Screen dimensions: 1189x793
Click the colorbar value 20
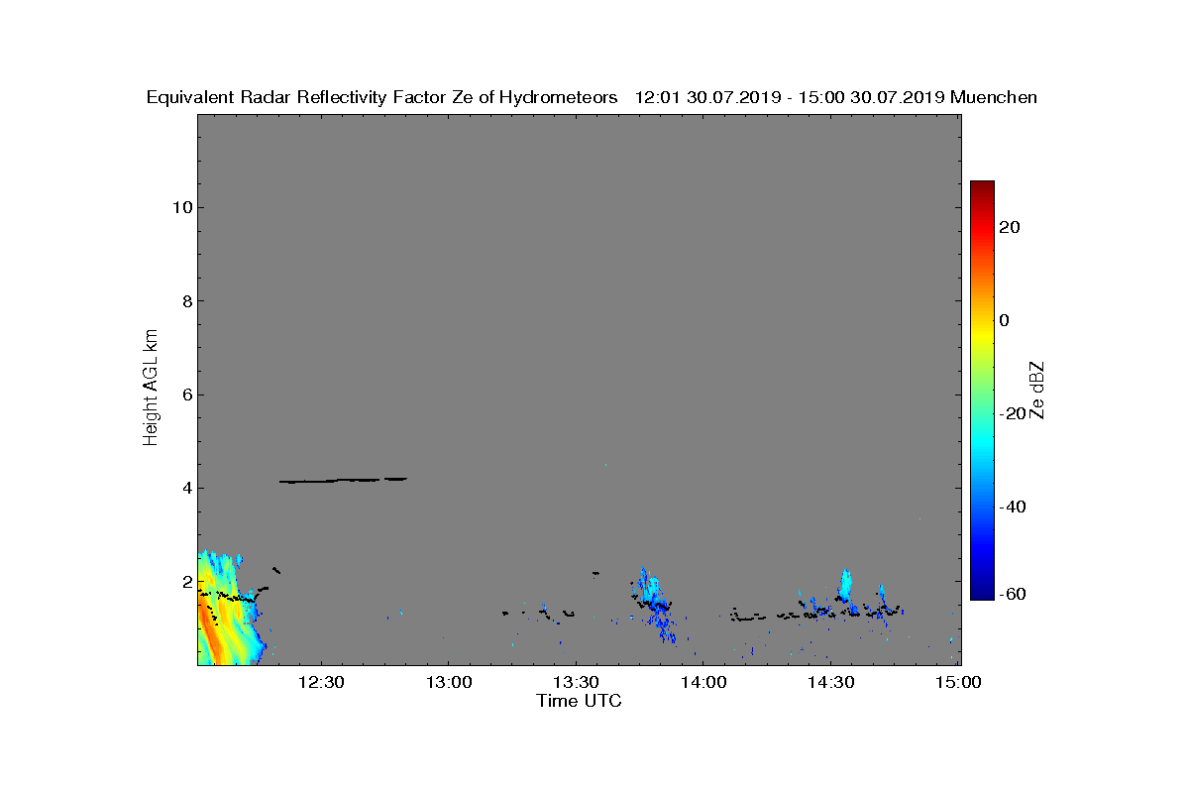click(x=1011, y=227)
